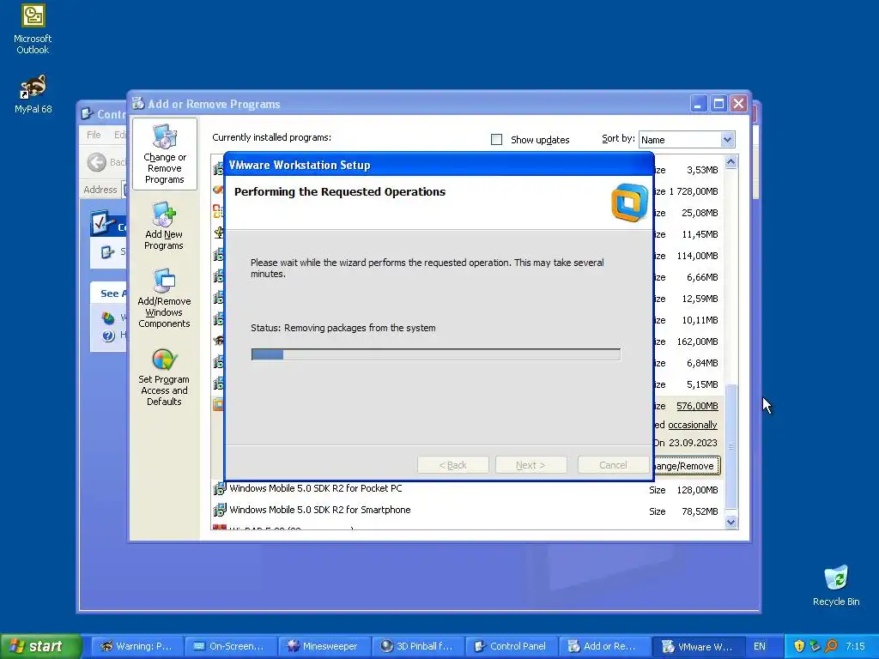The image size is (879, 659).
Task: Click the 128,00MB size value
Action: (x=697, y=490)
